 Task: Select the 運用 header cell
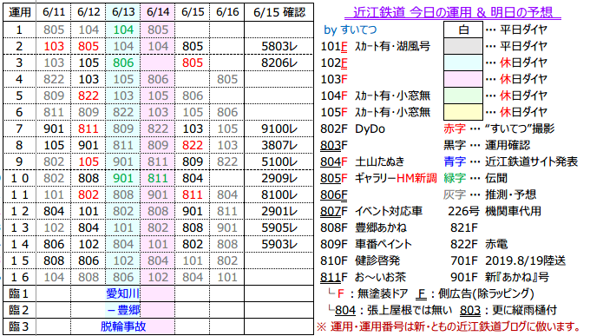click(20, 12)
